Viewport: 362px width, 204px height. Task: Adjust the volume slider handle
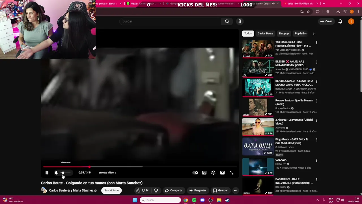63,173
